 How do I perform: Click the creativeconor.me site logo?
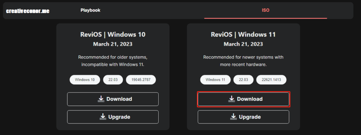(27, 11)
